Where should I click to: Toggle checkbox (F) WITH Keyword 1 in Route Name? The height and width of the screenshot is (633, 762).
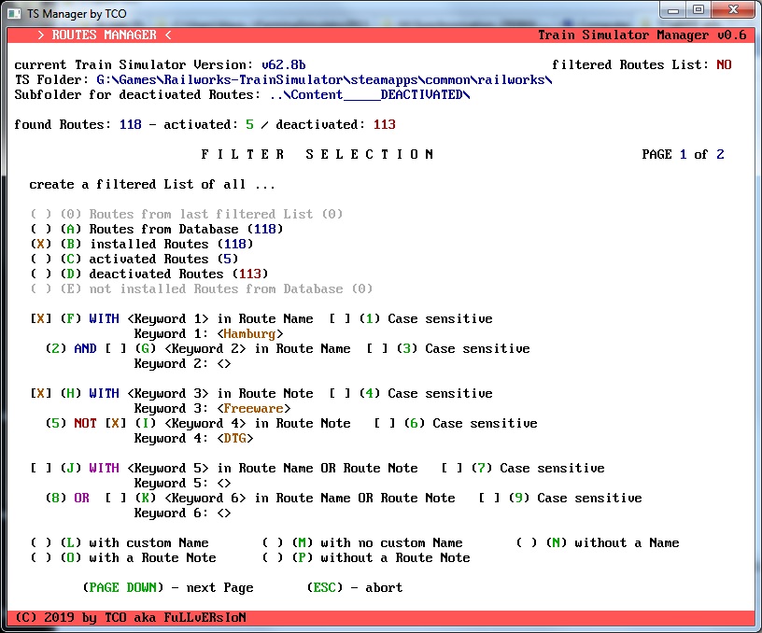(x=41, y=318)
